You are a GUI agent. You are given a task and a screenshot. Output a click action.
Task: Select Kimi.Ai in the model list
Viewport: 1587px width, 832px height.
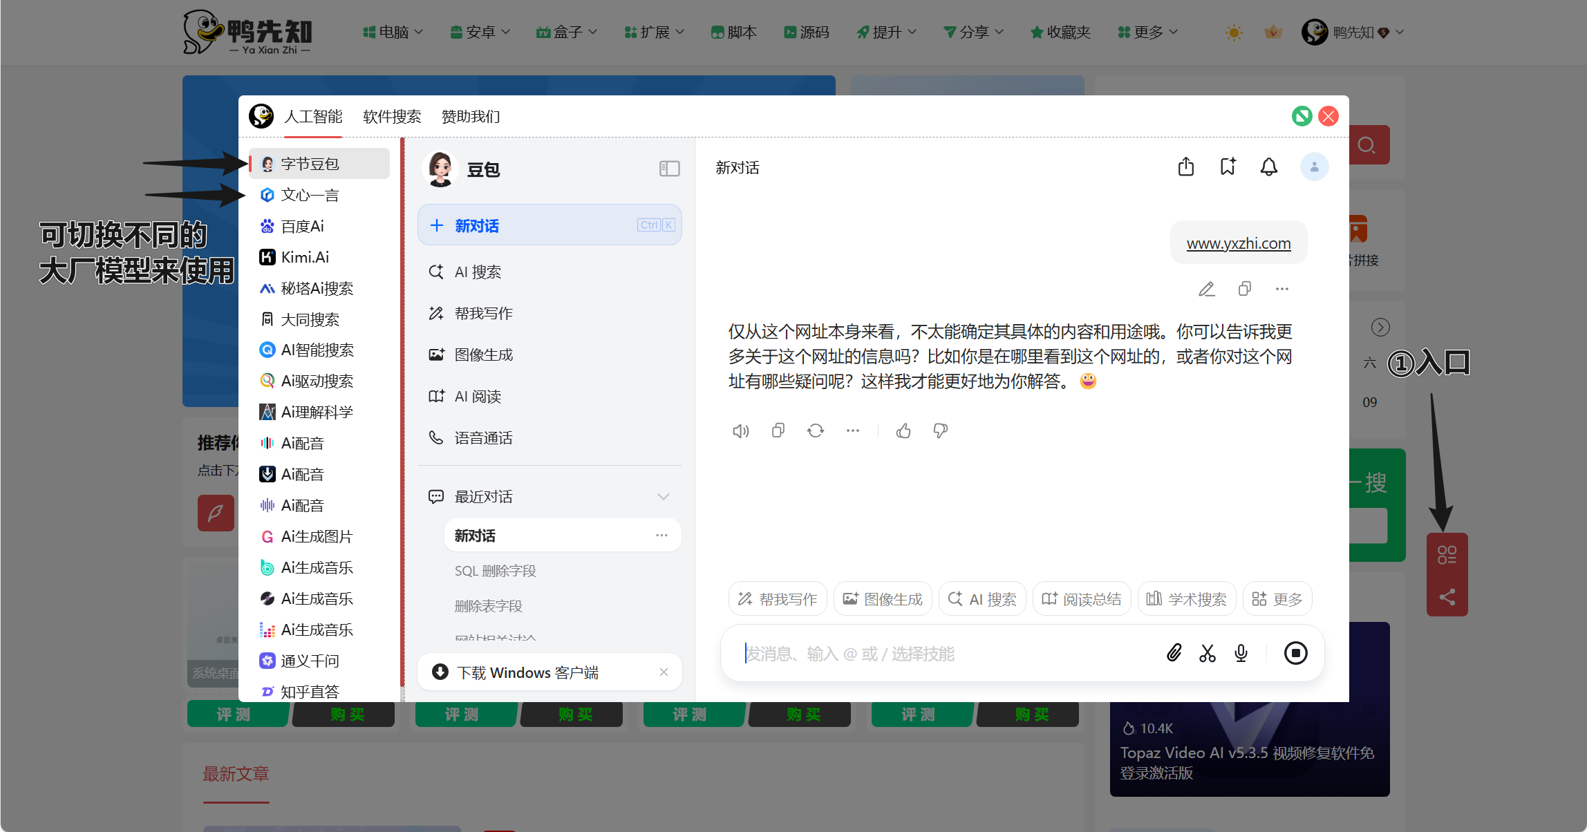(x=319, y=257)
